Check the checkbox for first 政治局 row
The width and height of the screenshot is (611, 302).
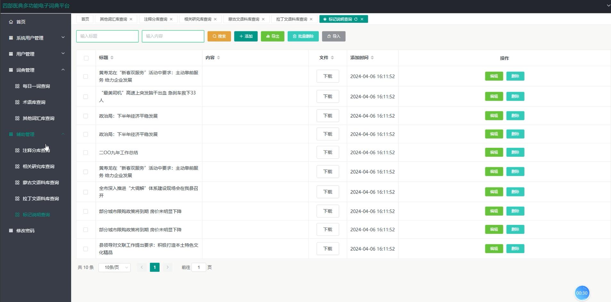point(86,116)
